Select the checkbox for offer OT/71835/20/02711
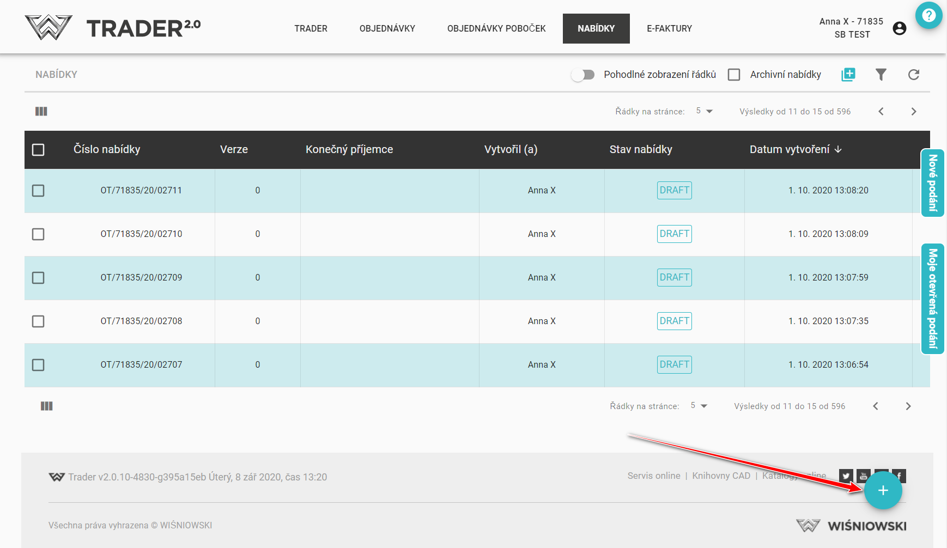 pos(38,191)
